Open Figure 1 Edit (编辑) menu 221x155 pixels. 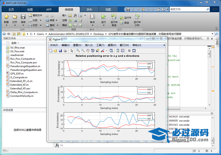click(x=66, y=45)
